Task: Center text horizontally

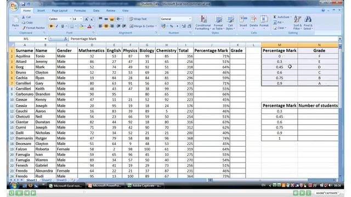Action: pyautogui.click(x=106, y=26)
